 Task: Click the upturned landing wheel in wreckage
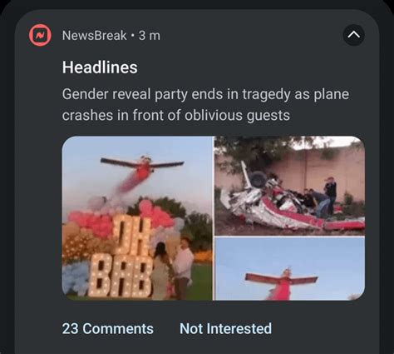pos(258,178)
